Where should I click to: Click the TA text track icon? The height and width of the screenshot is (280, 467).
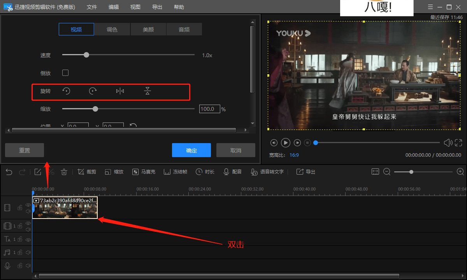coord(7,240)
